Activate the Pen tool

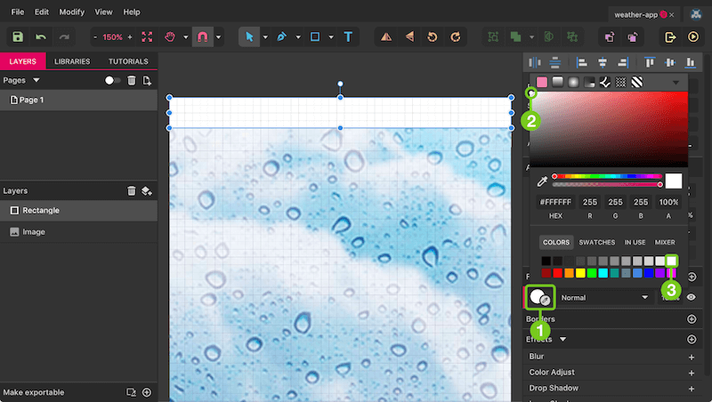point(281,36)
